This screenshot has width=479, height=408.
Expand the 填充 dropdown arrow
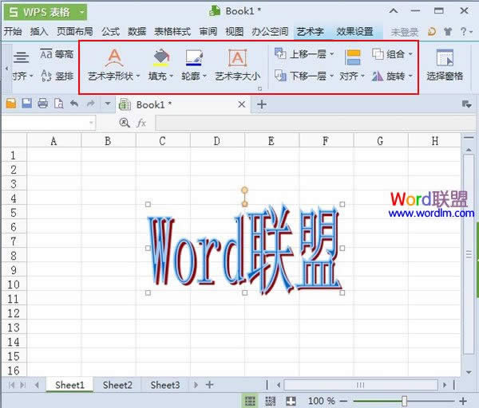(171, 76)
